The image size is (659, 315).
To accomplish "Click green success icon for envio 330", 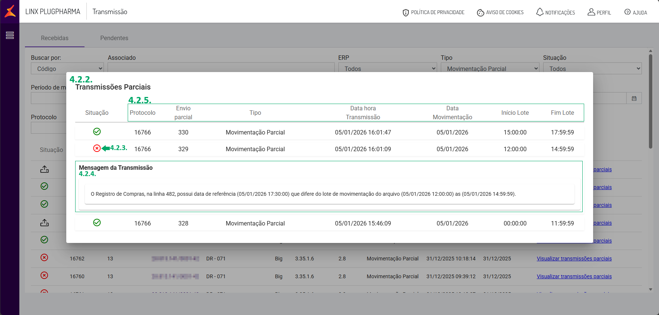I will (x=97, y=131).
